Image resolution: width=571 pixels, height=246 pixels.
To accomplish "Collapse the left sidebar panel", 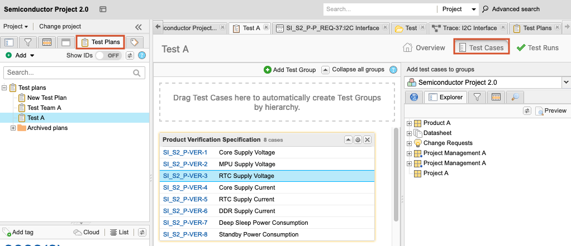I will point(139,27).
